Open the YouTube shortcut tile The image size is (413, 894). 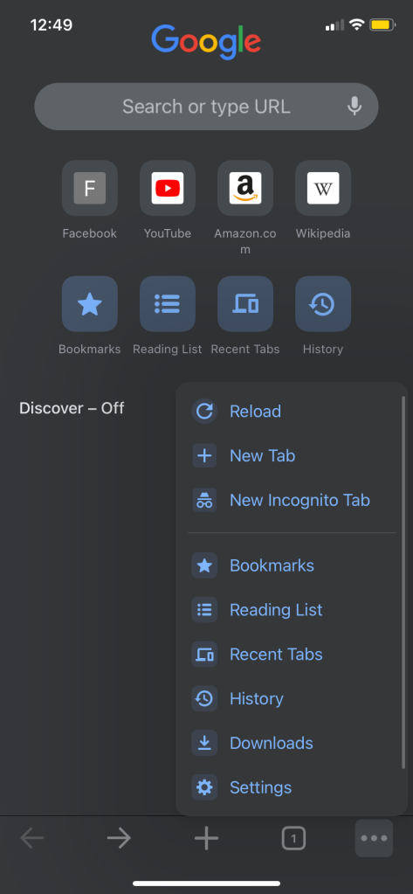pyautogui.click(x=168, y=188)
